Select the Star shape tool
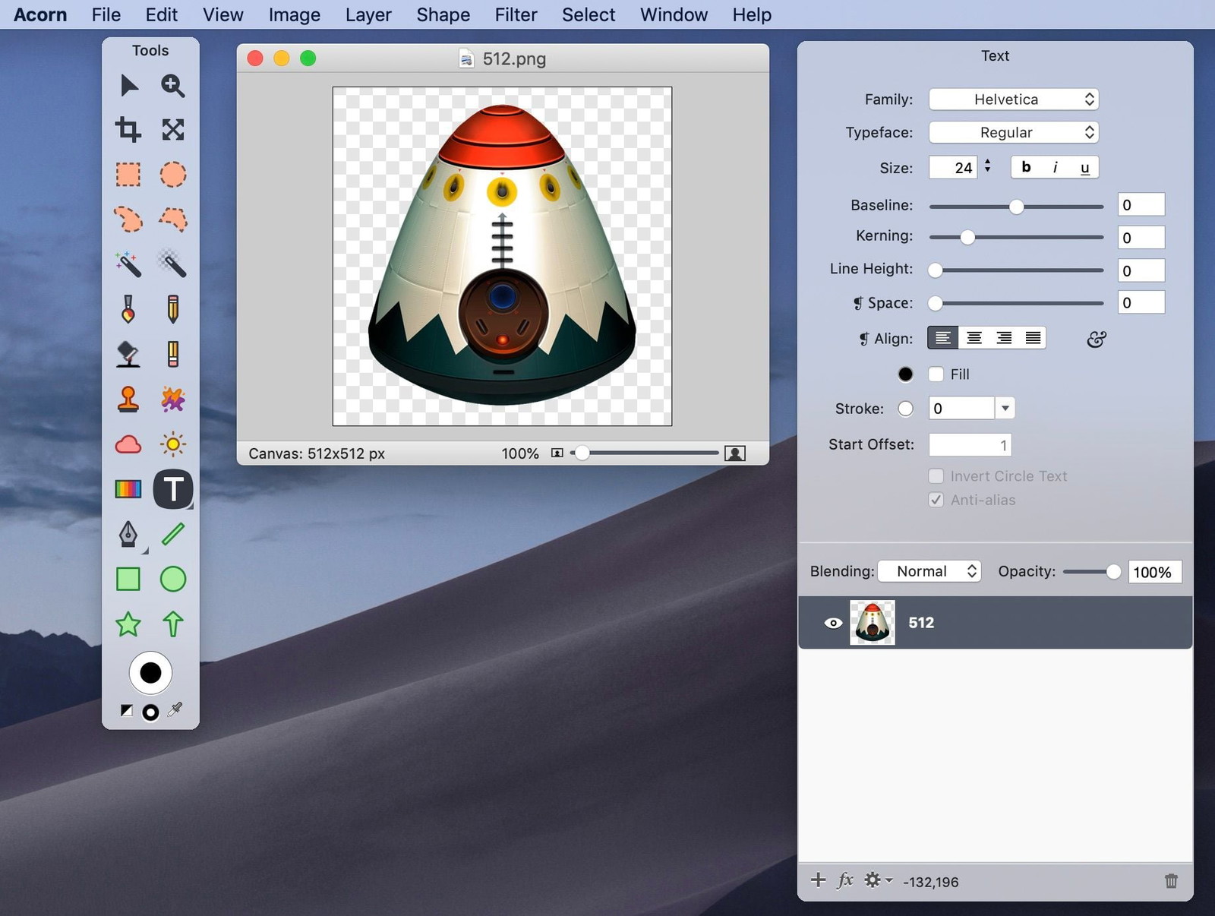The width and height of the screenshot is (1215, 916). click(x=128, y=624)
